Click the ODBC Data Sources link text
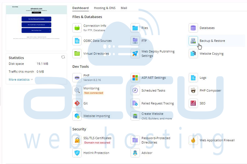Viewport: 247px width, 164px height. tap(97, 41)
